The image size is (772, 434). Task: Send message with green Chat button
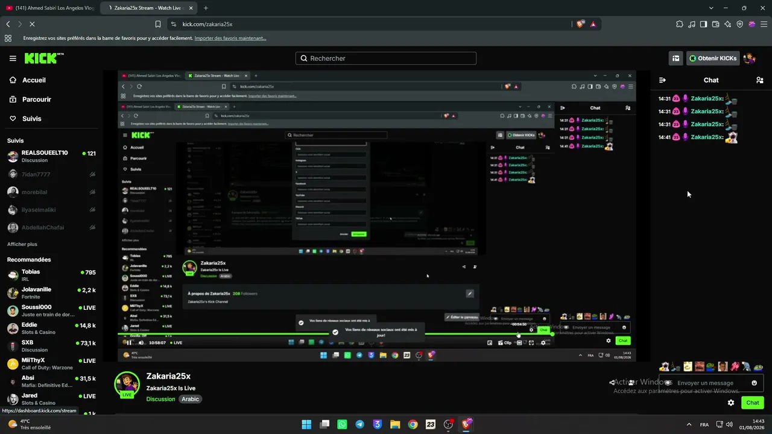[x=753, y=403]
